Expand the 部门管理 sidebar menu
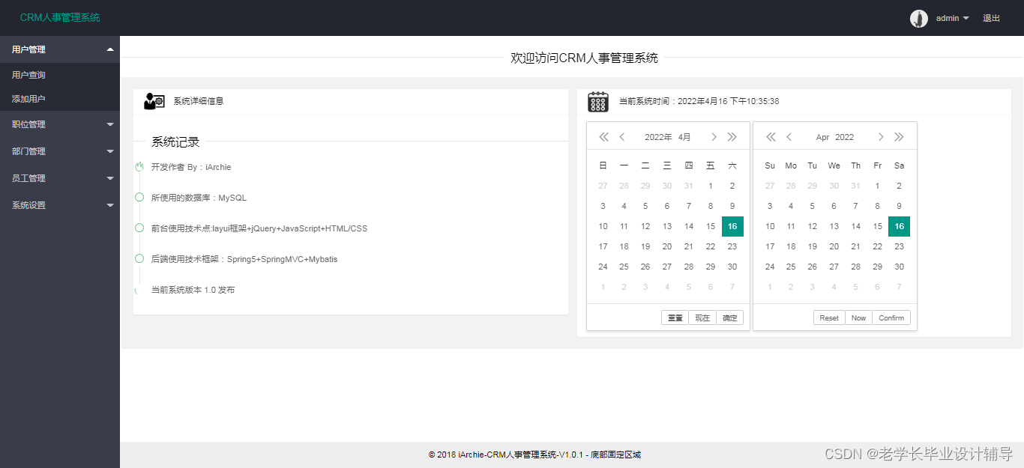Image resolution: width=1024 pixels, height=468 pixels. (60, 151)
